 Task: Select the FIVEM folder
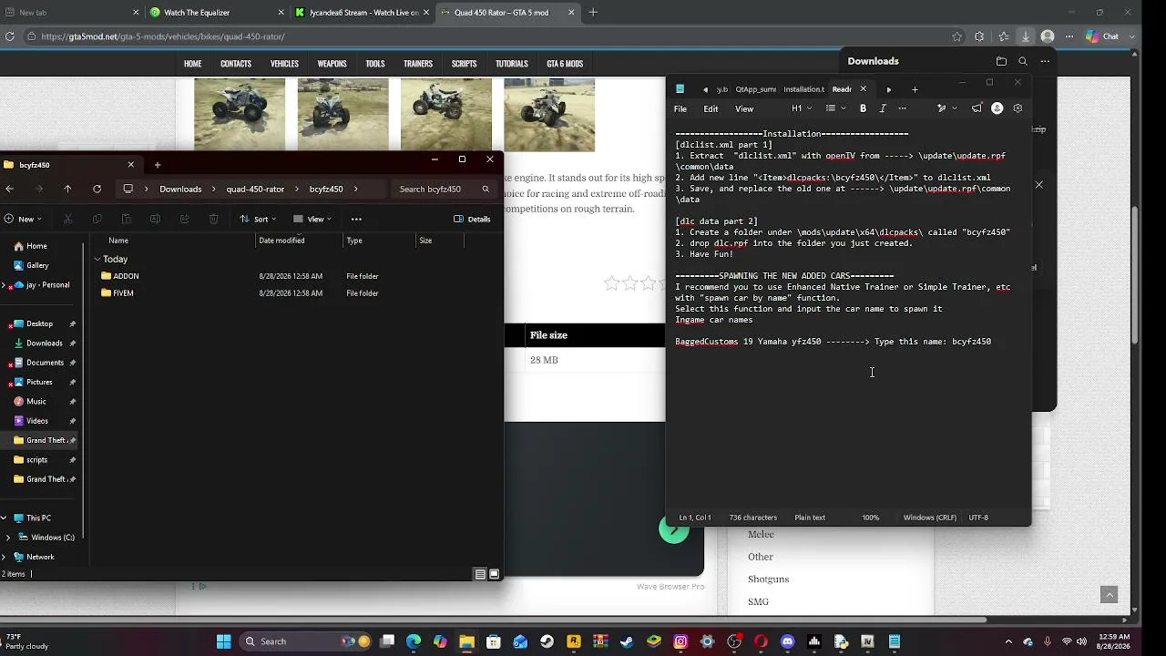point(123,293)
